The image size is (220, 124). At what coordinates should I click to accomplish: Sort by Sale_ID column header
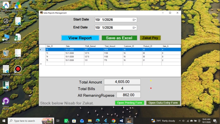click(55, 46)
